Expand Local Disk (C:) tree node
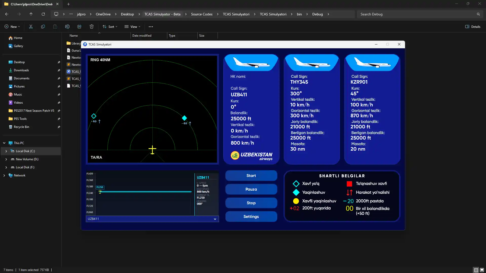This screenshot has height=273, width=486. tap(6, 151)
